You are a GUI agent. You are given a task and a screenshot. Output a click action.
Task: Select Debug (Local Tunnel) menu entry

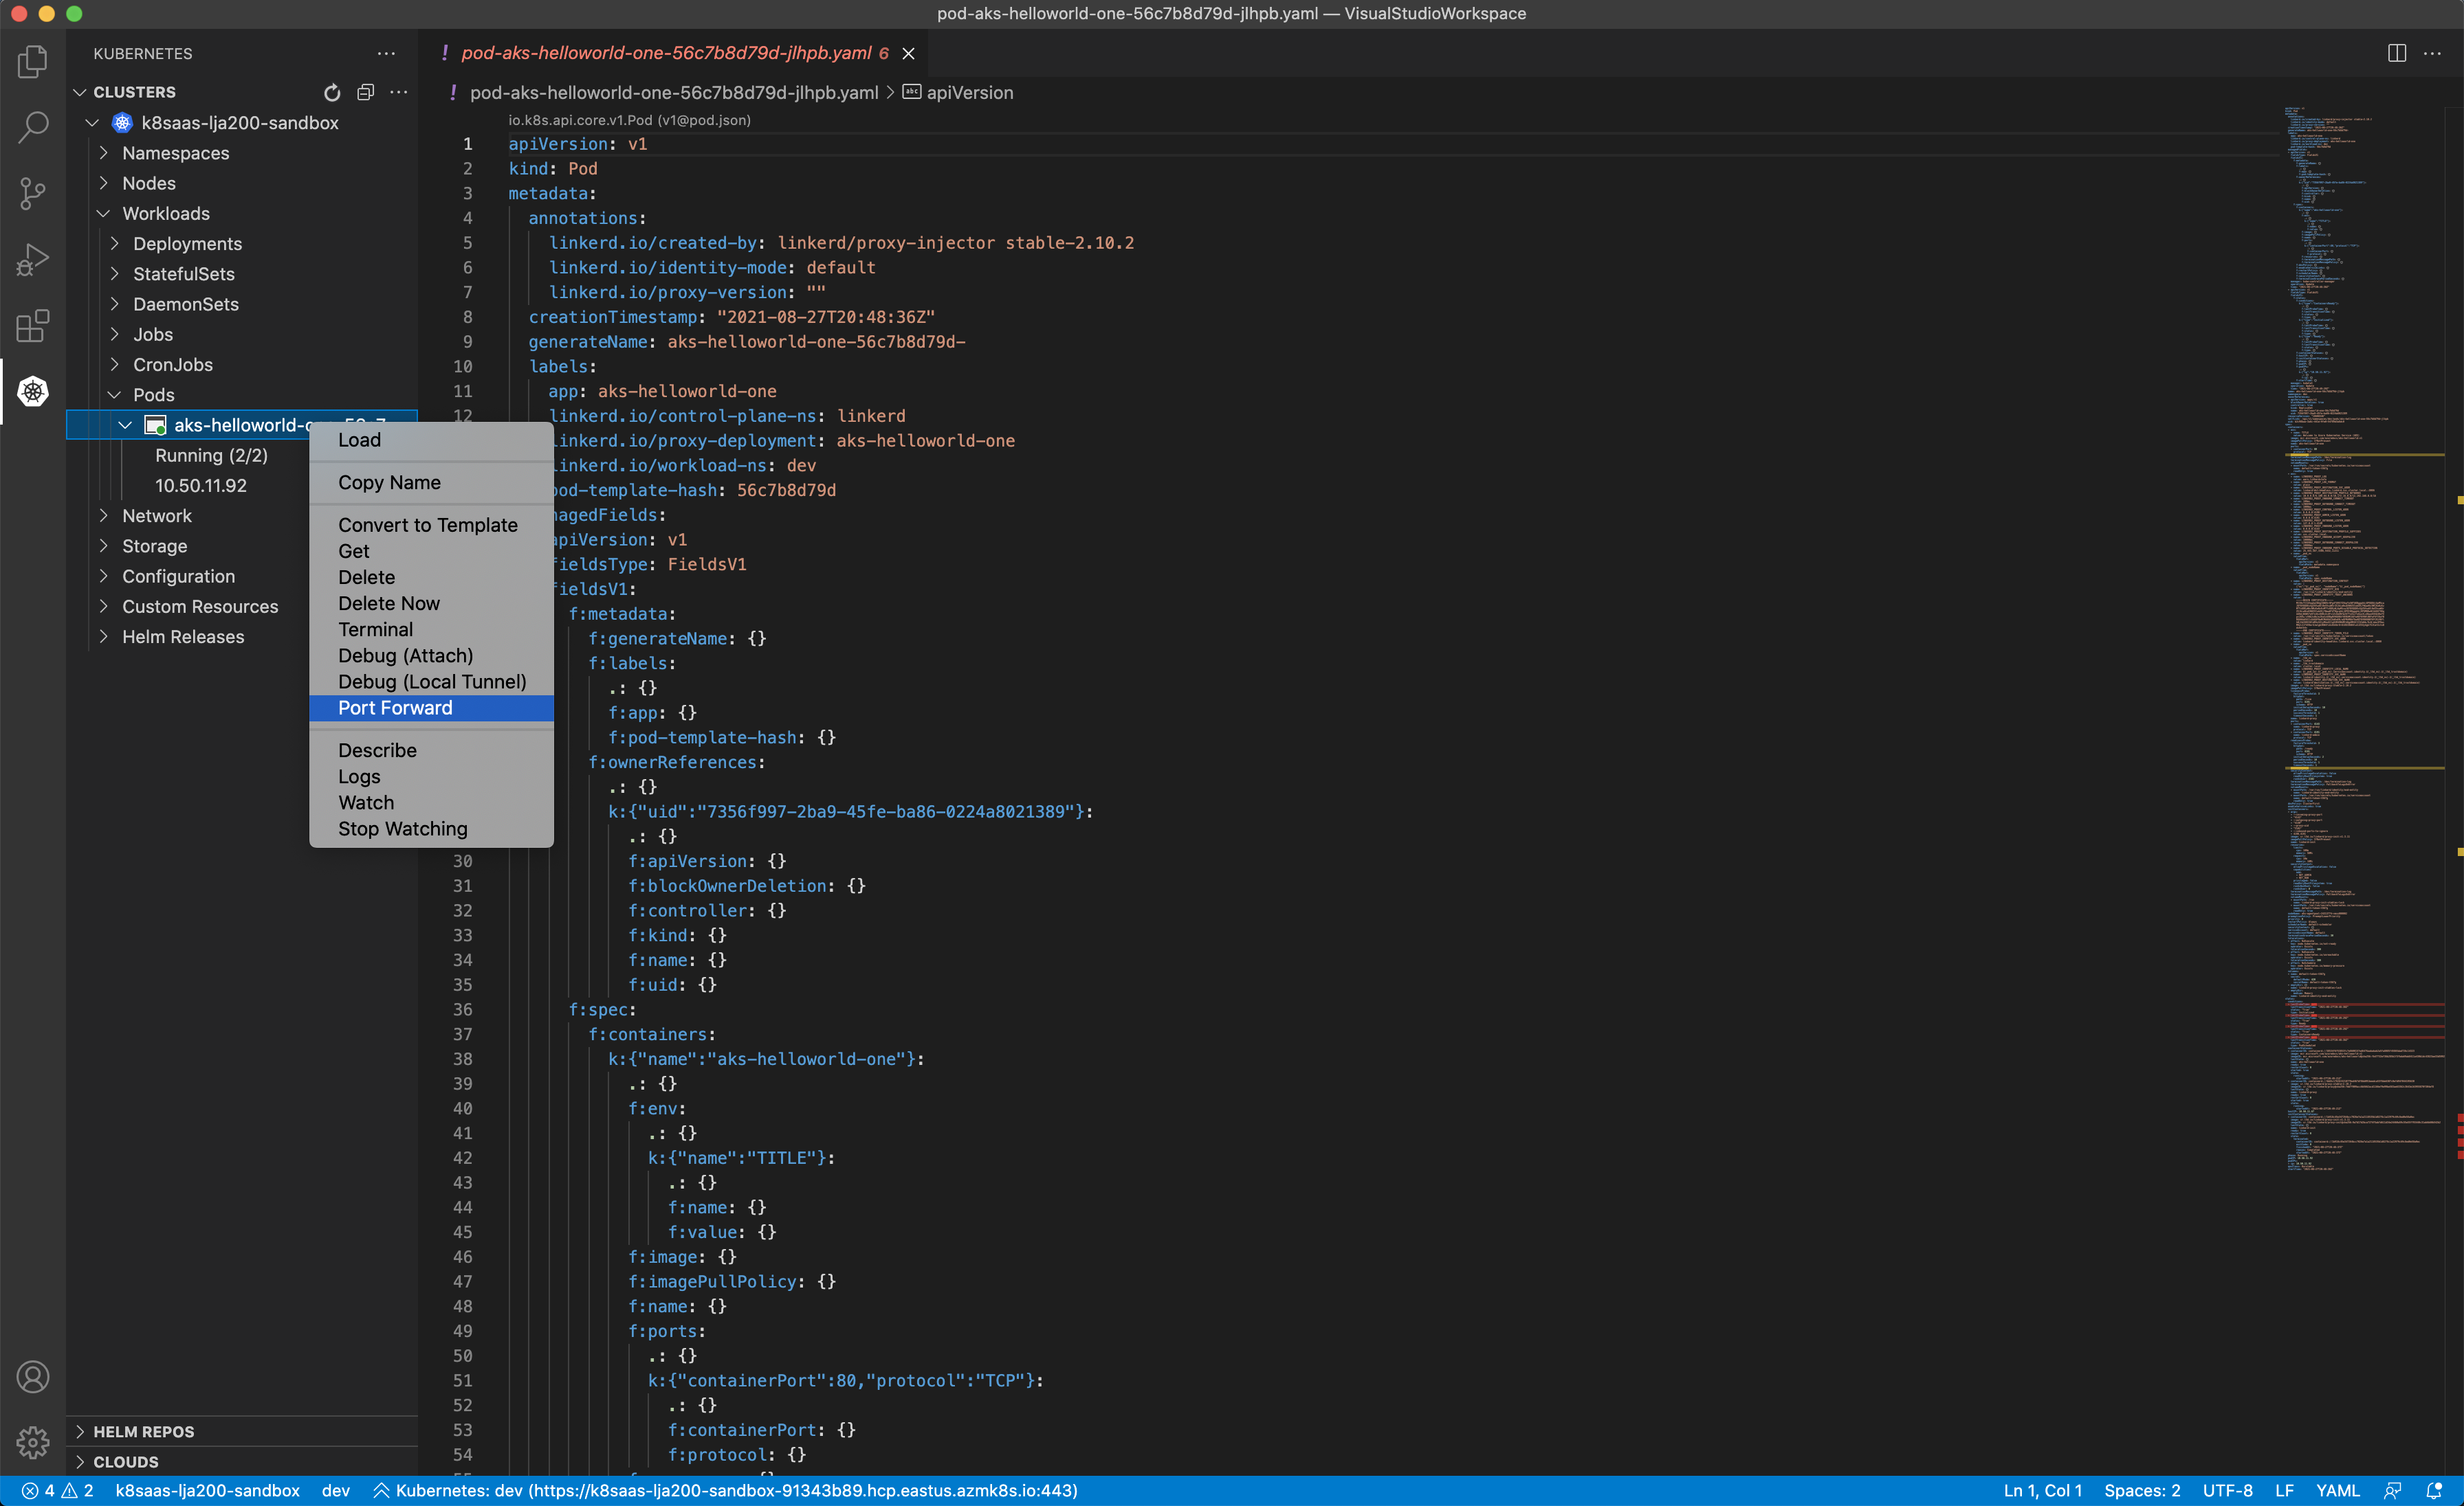tap(431, 682)
